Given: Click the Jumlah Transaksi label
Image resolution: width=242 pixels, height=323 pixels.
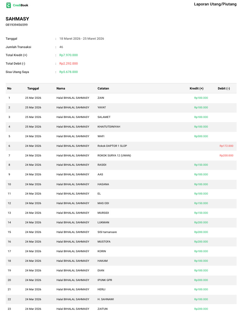Looking at the screenshot, I should 18,47.
